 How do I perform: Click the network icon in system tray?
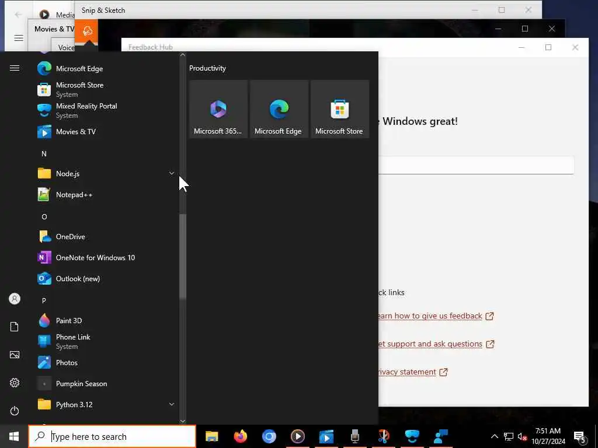pyautogui.click(x=508, y=436)
